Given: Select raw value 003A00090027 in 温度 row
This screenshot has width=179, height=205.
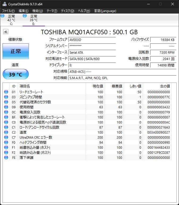Looking at the screenshot, I should [x=159, y=132].
